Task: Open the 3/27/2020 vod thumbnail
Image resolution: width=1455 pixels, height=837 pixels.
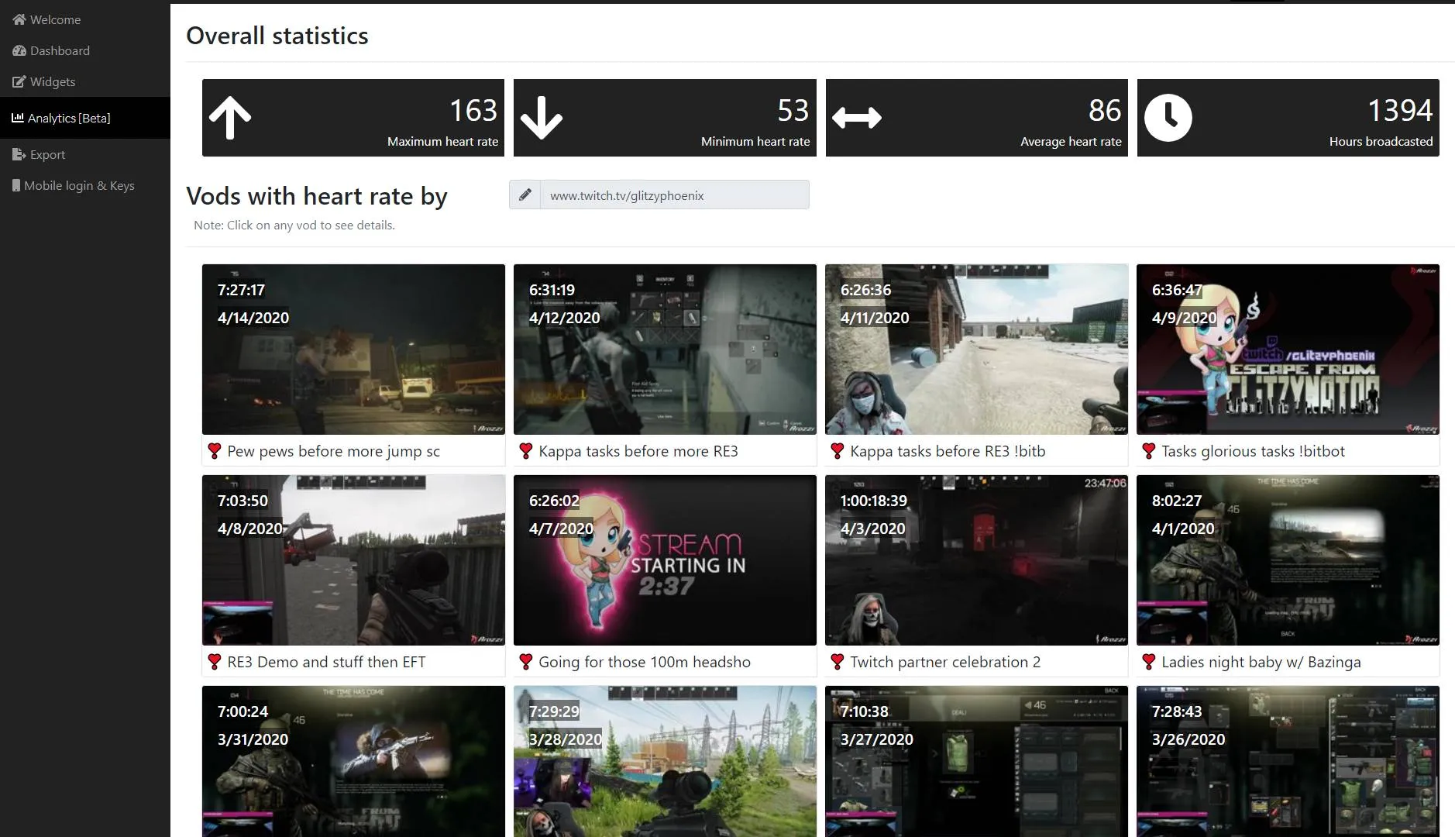Action: [x=976, y=761]
